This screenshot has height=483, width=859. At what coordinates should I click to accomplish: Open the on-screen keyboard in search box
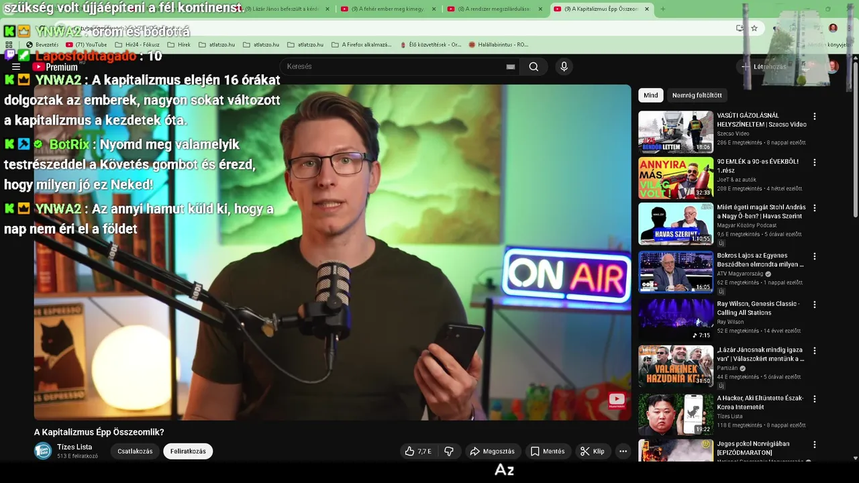coord(511,66)
